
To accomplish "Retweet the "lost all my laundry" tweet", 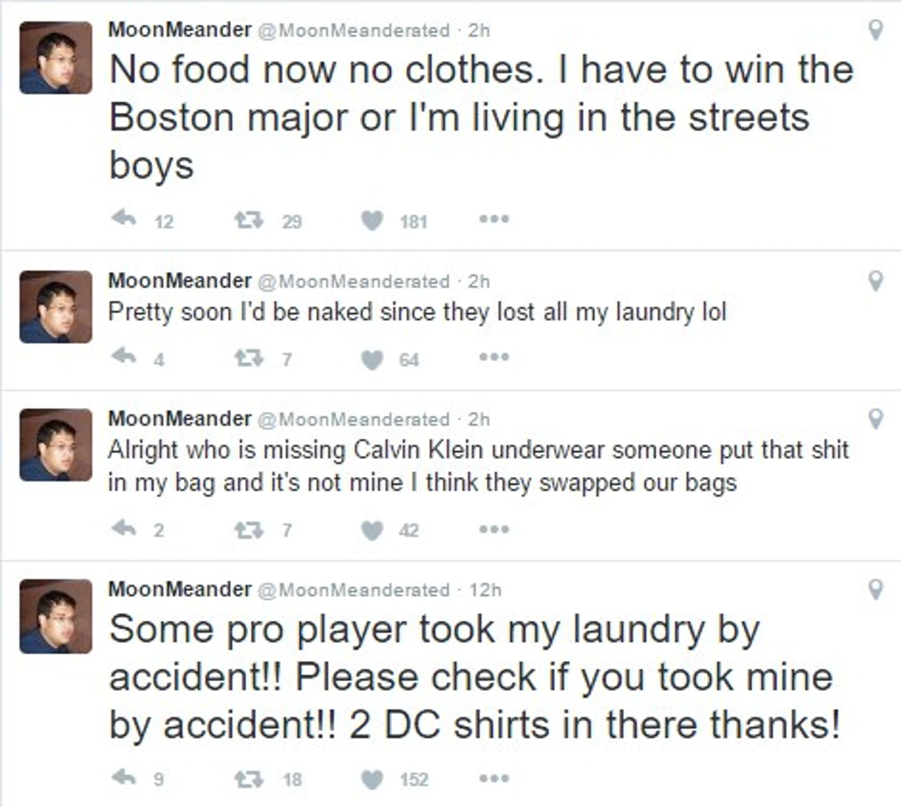I will (249, 358).
